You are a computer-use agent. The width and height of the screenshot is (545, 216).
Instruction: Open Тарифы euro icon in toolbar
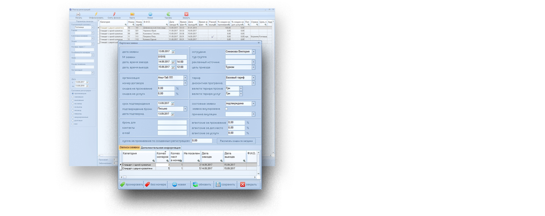[168, 15]
